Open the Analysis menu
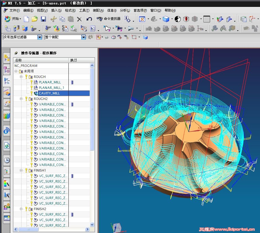This screenshot has width=260, height=233. point(125,10)
